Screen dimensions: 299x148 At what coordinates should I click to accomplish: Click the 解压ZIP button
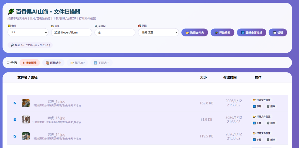tap(78, 63)
